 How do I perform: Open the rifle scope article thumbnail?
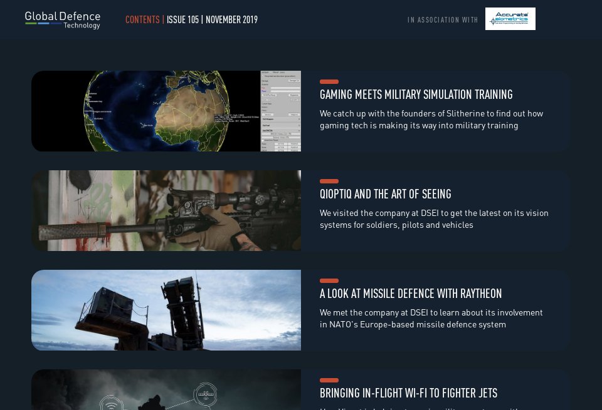pyautogui.click(x=166, y=211)
